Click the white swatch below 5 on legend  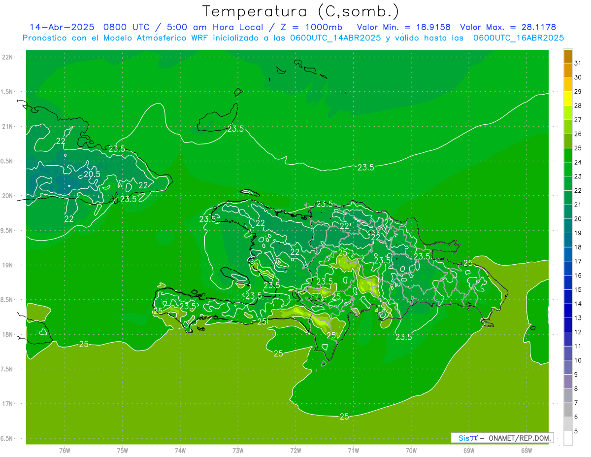coord(568,438)
